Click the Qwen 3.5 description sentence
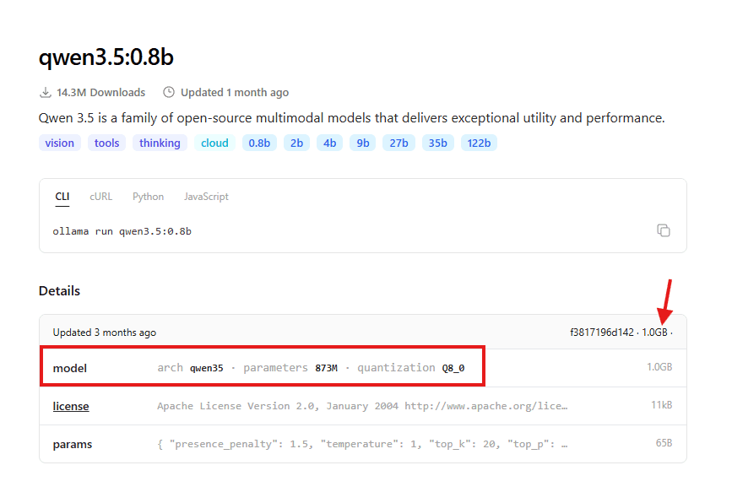732x503 pixels. pyautogui.click(x=351, y=118)
